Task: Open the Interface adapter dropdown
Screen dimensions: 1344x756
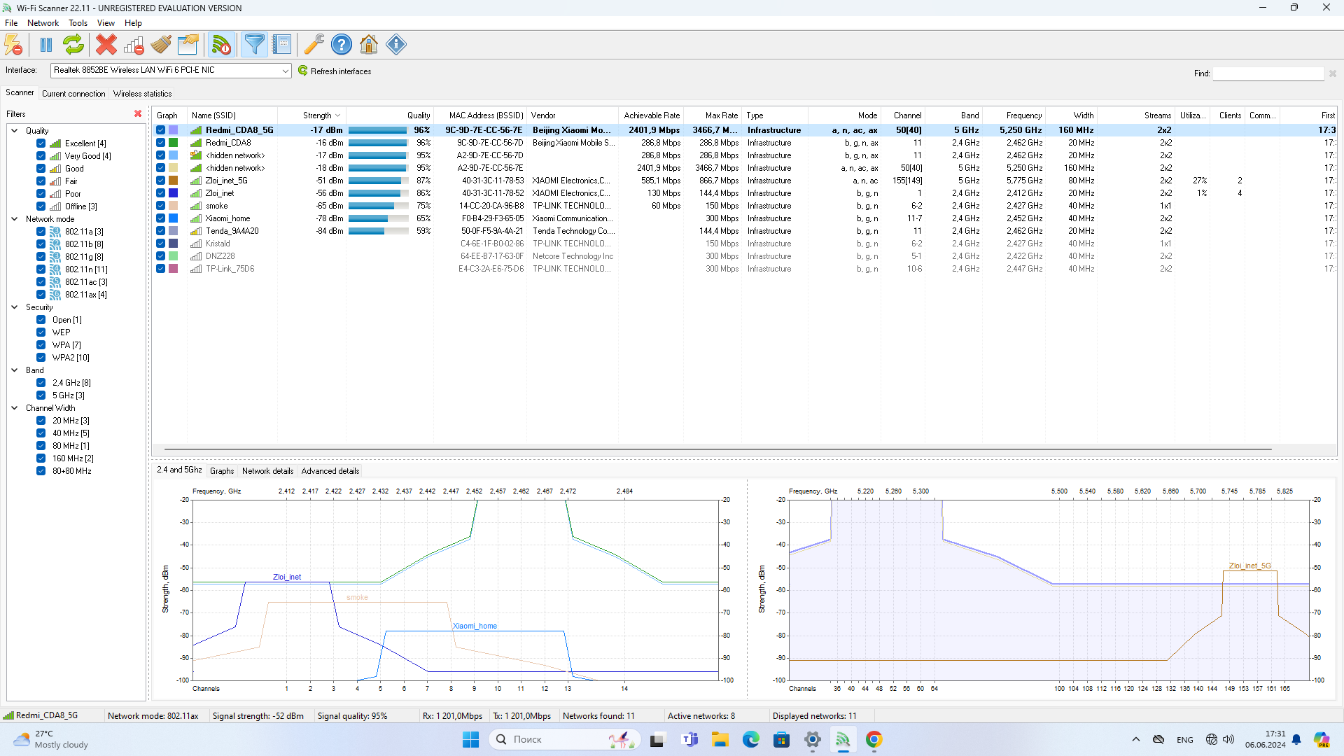Action: coord(285,71)
